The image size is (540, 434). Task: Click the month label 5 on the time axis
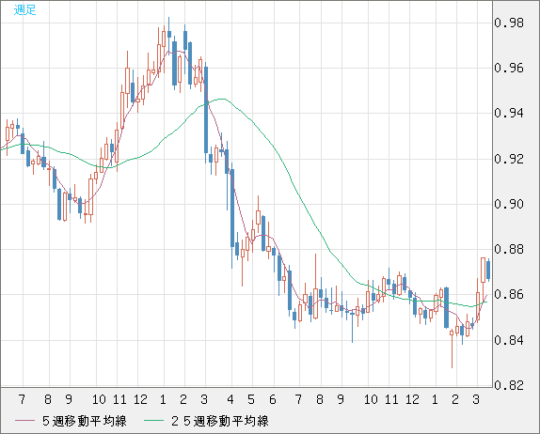point(251,399)
